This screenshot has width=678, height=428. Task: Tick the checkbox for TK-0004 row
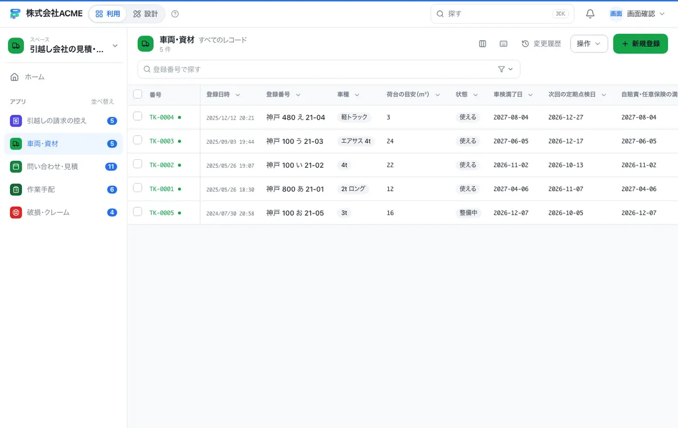(138, 116)
